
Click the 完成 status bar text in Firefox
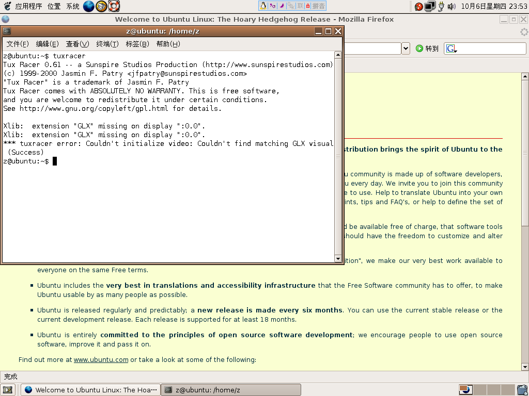[x=11, y=376]
